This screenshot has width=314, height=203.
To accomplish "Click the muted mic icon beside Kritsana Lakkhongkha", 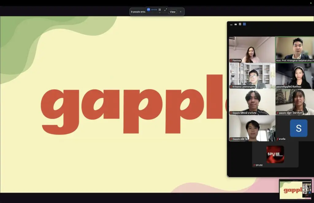I will [x=231, y=87].
